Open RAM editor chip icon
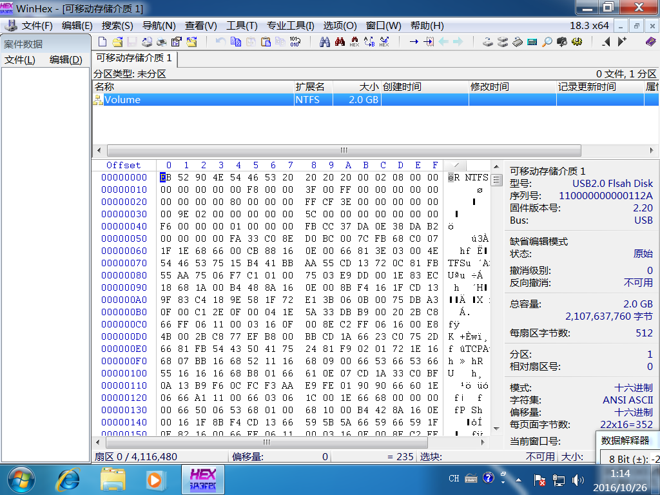This screenshot has width=660, height=495. (x=518, y=41)
